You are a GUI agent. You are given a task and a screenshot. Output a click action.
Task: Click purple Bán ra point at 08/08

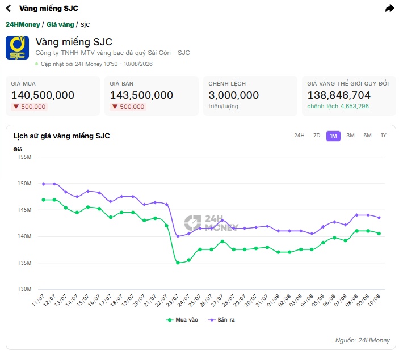coord(357,215)
